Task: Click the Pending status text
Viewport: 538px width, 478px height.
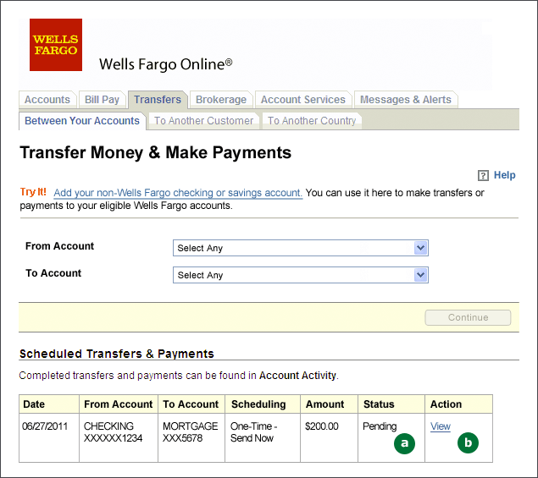Action: pyautogui.click(x=380, y=426)
